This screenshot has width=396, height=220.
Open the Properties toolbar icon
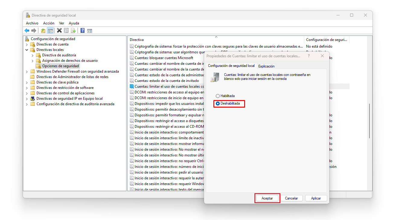(66, 30)
